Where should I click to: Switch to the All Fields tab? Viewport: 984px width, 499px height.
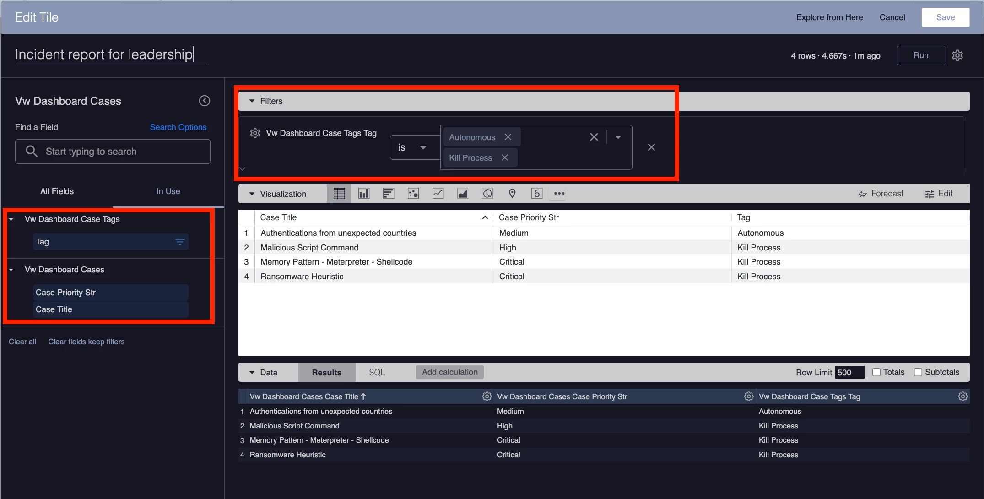click(x=57, y=191)
